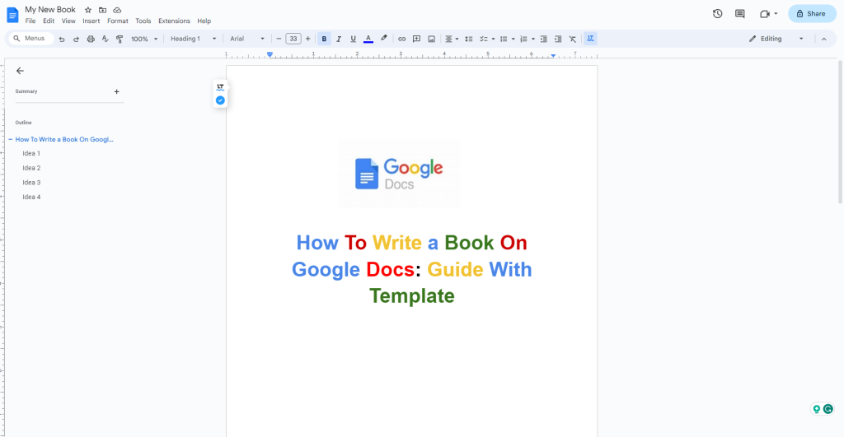
Task: Move document using folder icon
Action: point(102,10)
